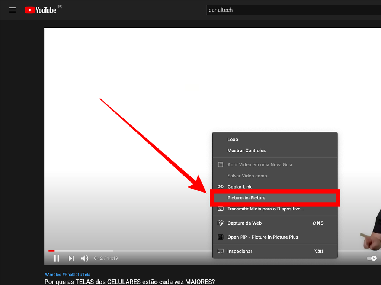Choose Picture-in-Picture from the context menu
Screen dimensions: 381x285
click(x=275, y=198)
